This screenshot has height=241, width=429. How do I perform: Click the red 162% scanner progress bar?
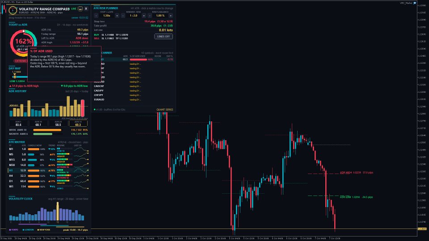pyautogui.click(x=138, y=59)
